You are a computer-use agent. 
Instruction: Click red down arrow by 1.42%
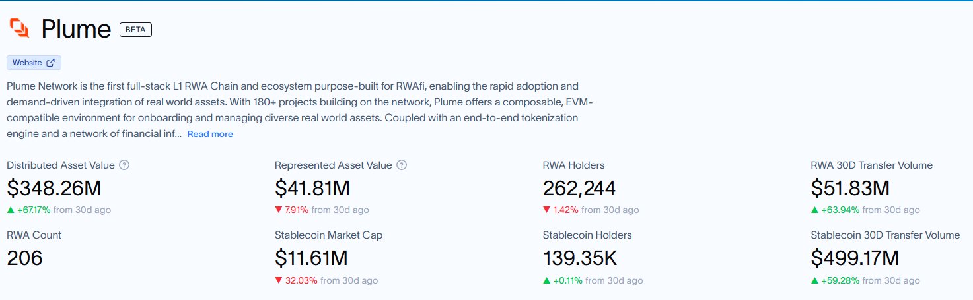point(546,210)
